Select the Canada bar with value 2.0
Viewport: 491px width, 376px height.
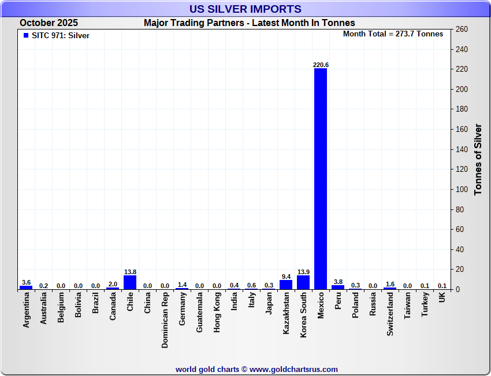(113, 287)
